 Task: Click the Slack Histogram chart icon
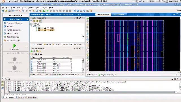5,37
